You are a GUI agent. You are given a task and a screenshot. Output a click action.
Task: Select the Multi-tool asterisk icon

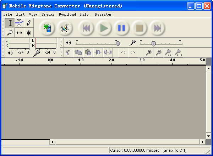tap(29, 33)
